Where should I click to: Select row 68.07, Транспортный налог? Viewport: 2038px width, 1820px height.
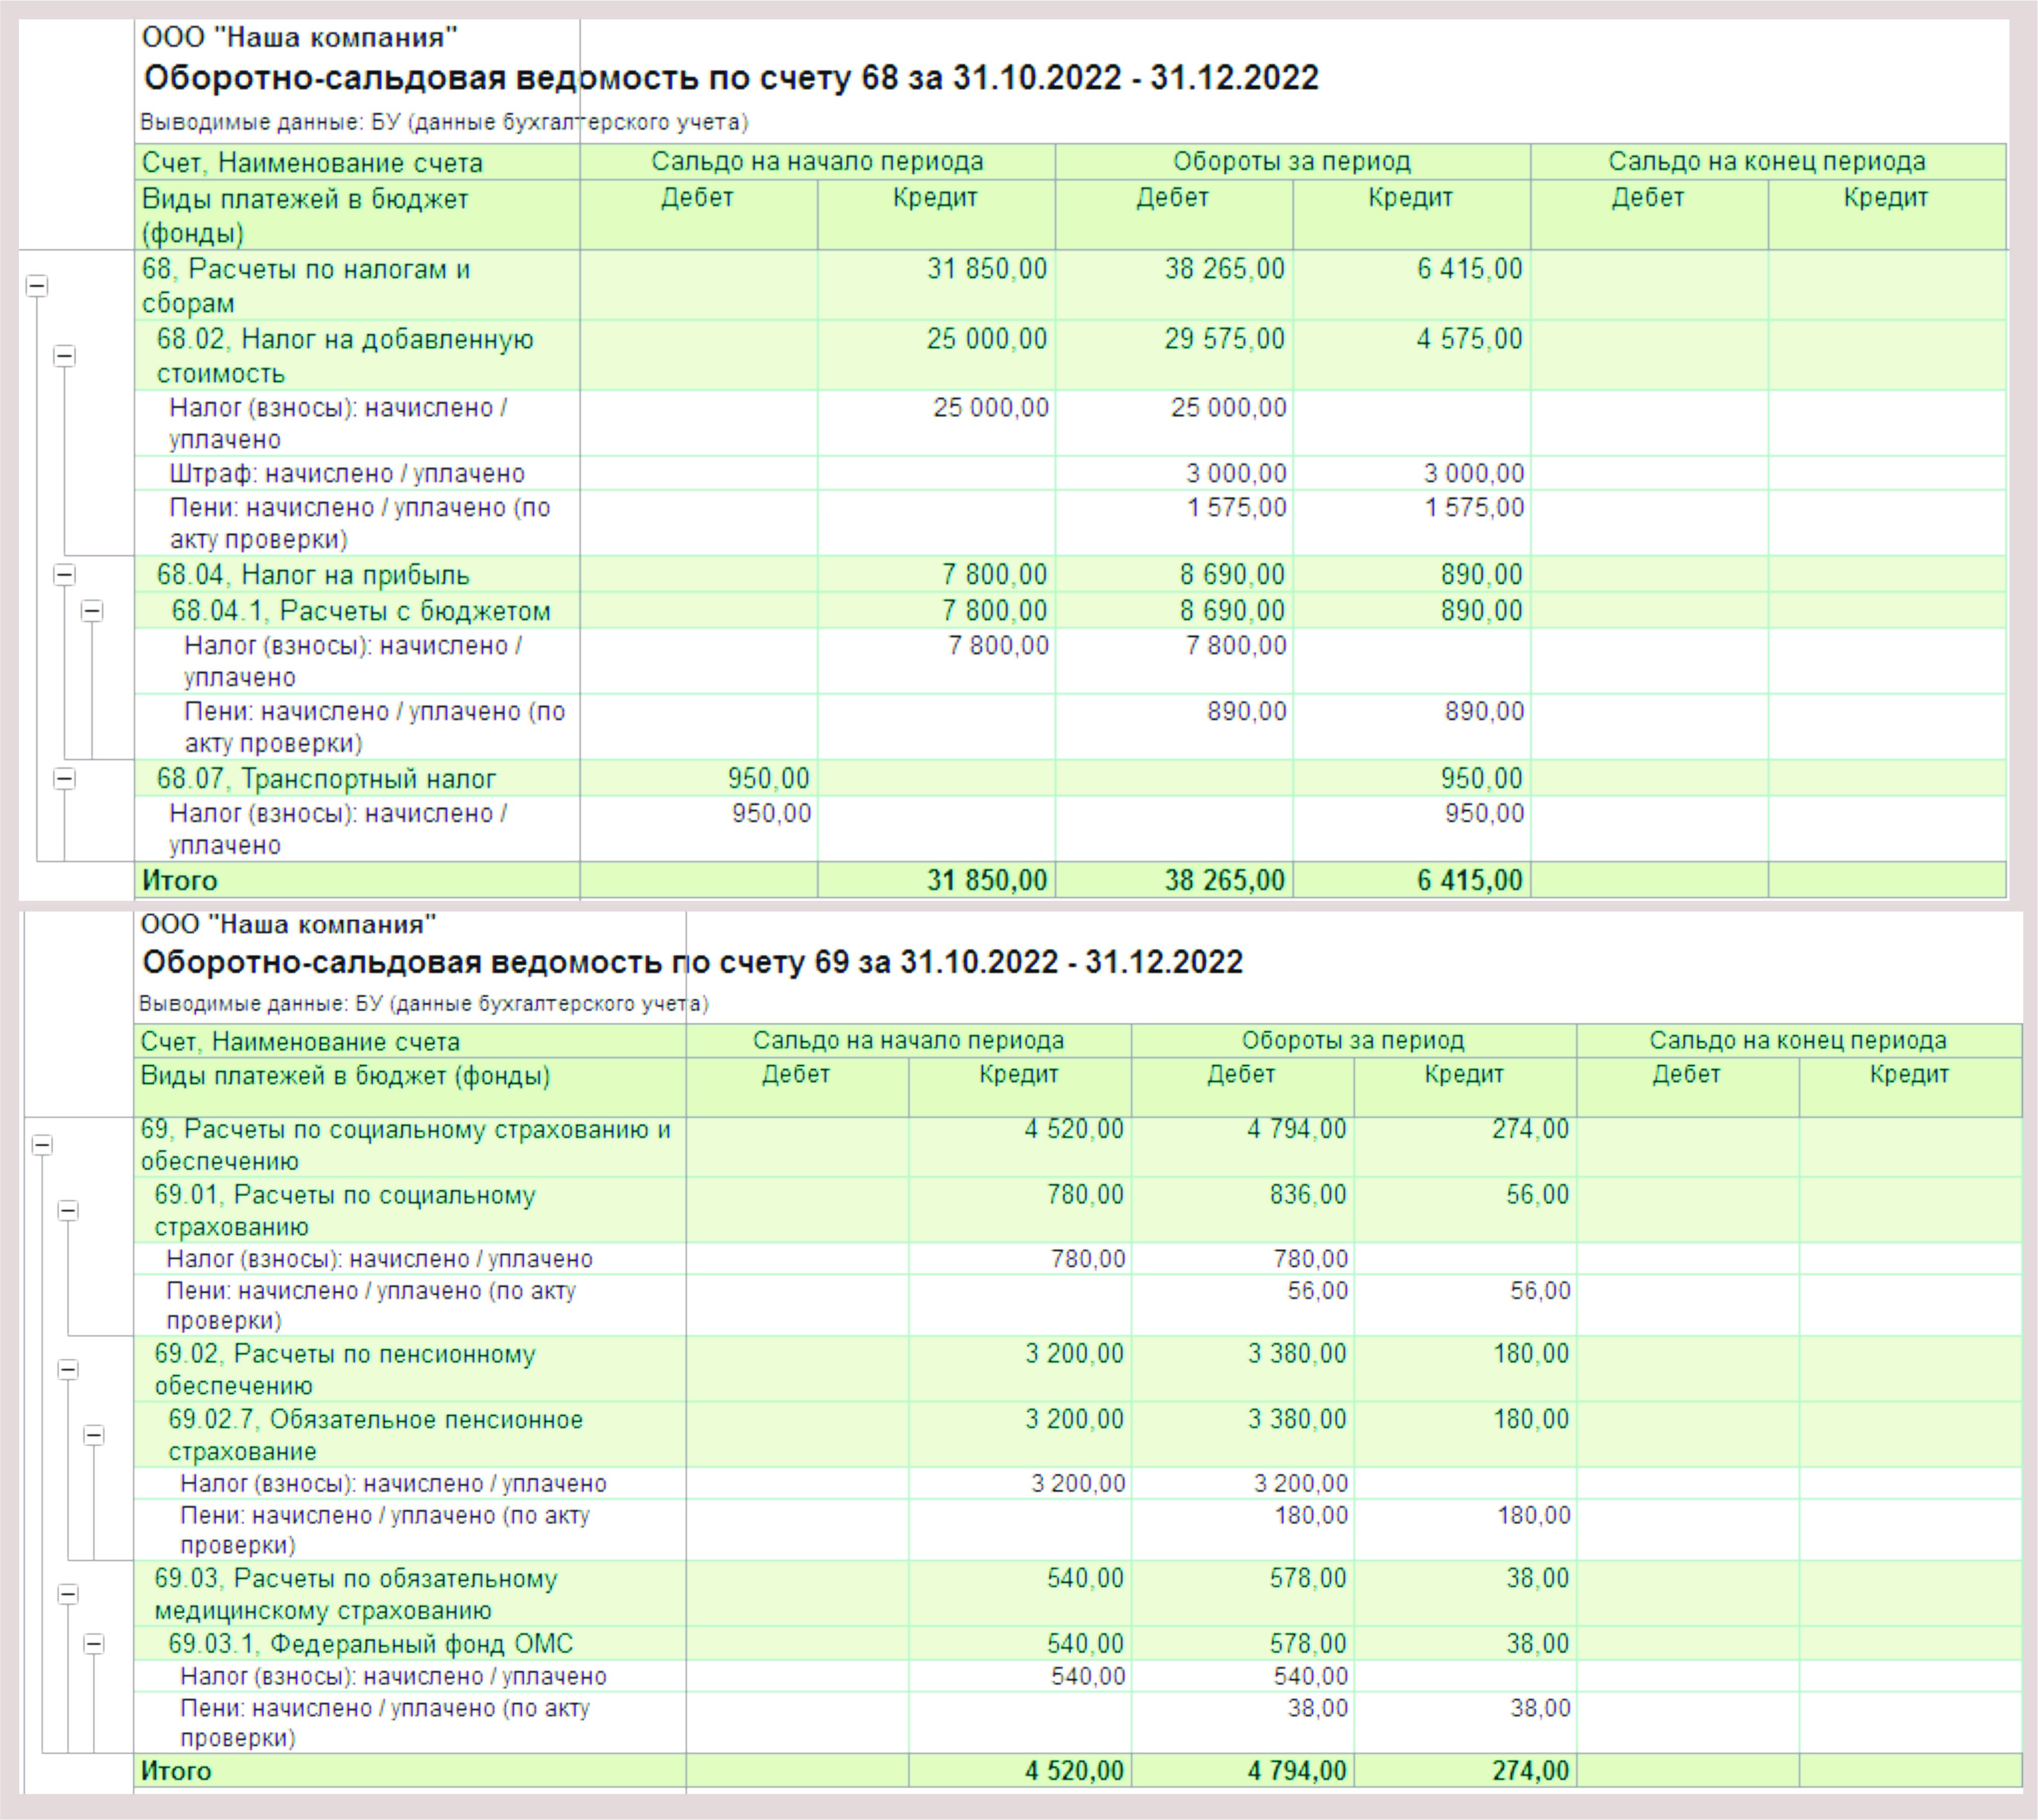pos(1070,779)
